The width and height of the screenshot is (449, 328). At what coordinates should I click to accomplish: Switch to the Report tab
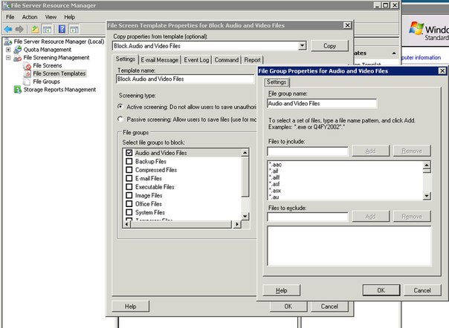click(252, 60)
